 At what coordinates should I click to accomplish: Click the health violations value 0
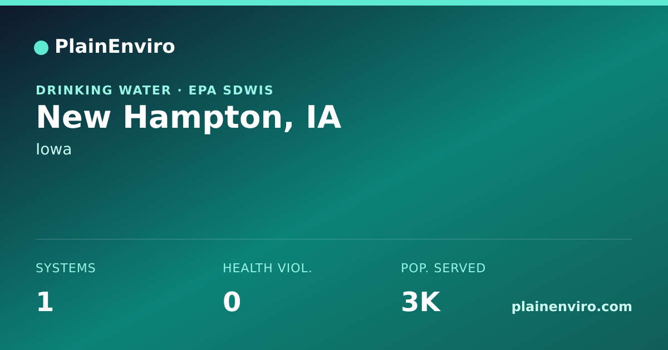(232, 302)
